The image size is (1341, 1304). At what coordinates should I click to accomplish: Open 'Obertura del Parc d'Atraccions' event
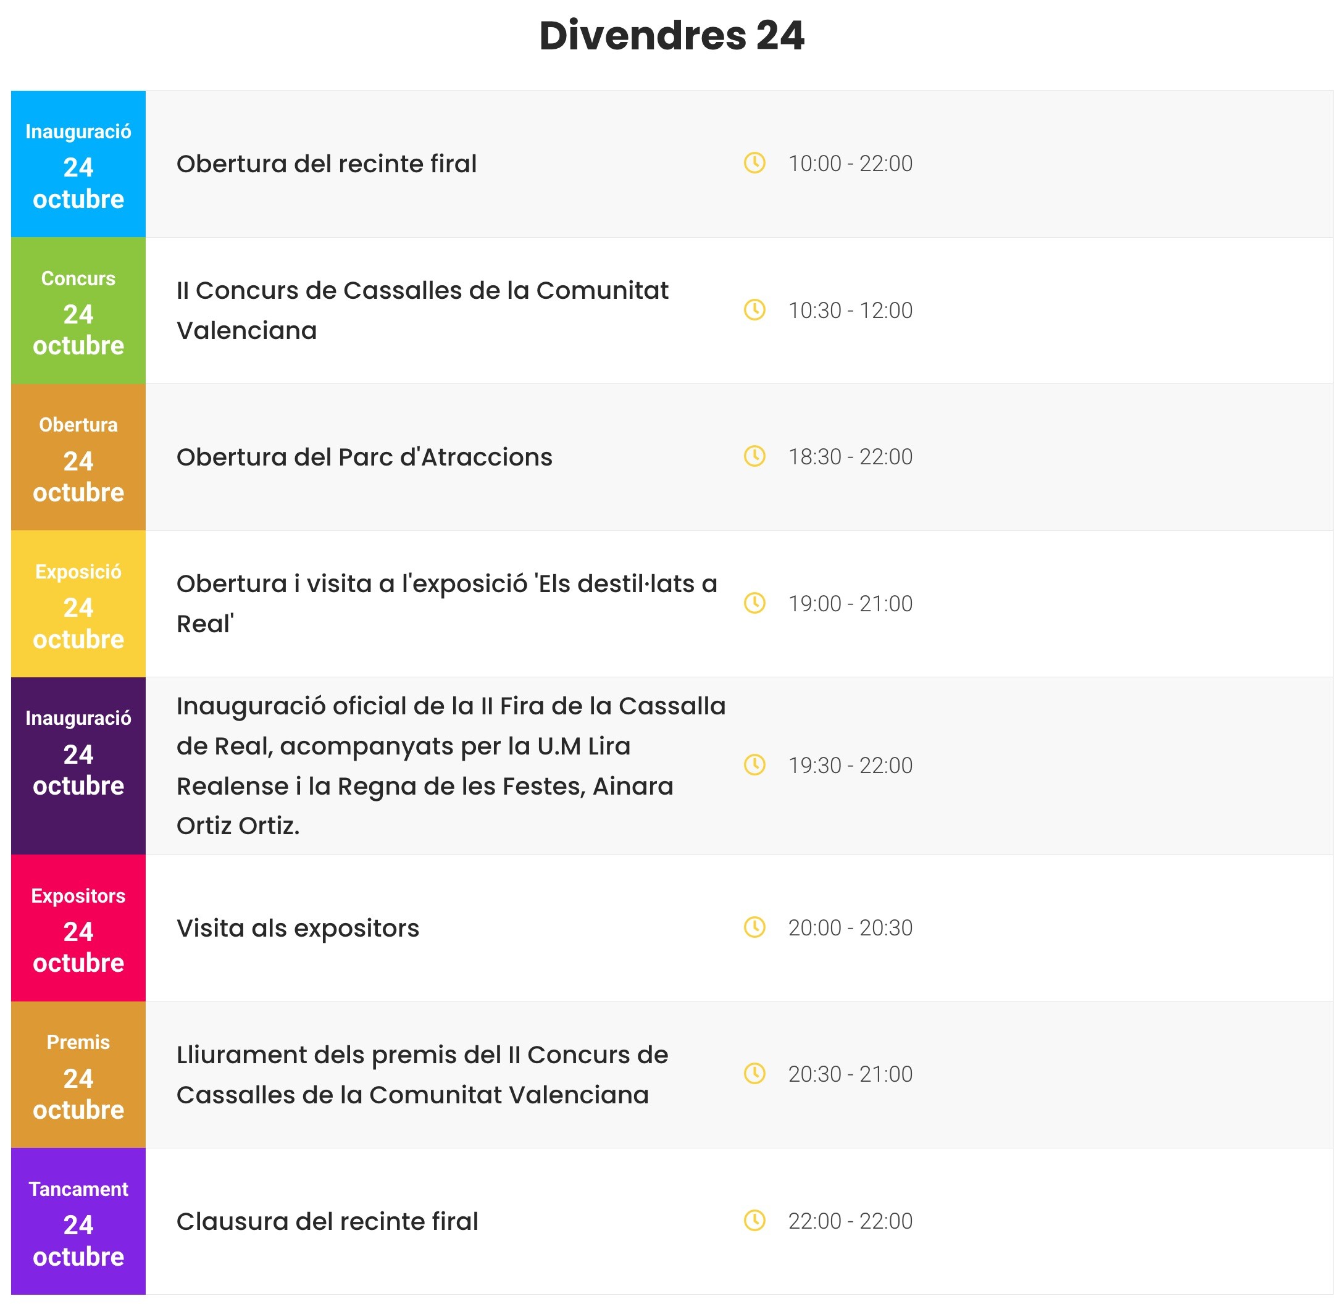(364, 457)
